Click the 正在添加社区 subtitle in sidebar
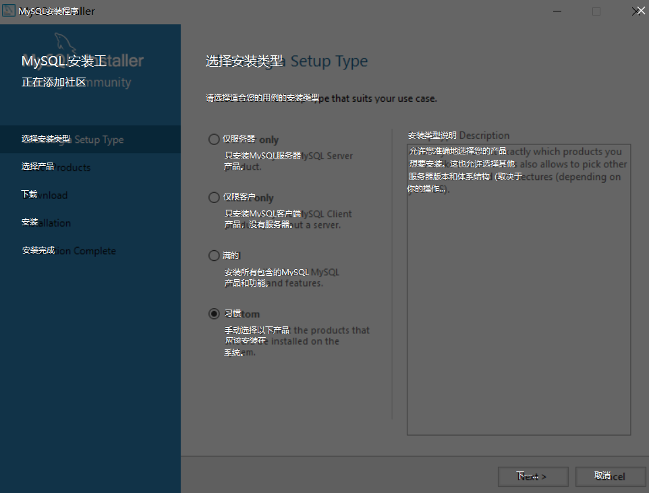 [x=76, y=82]
